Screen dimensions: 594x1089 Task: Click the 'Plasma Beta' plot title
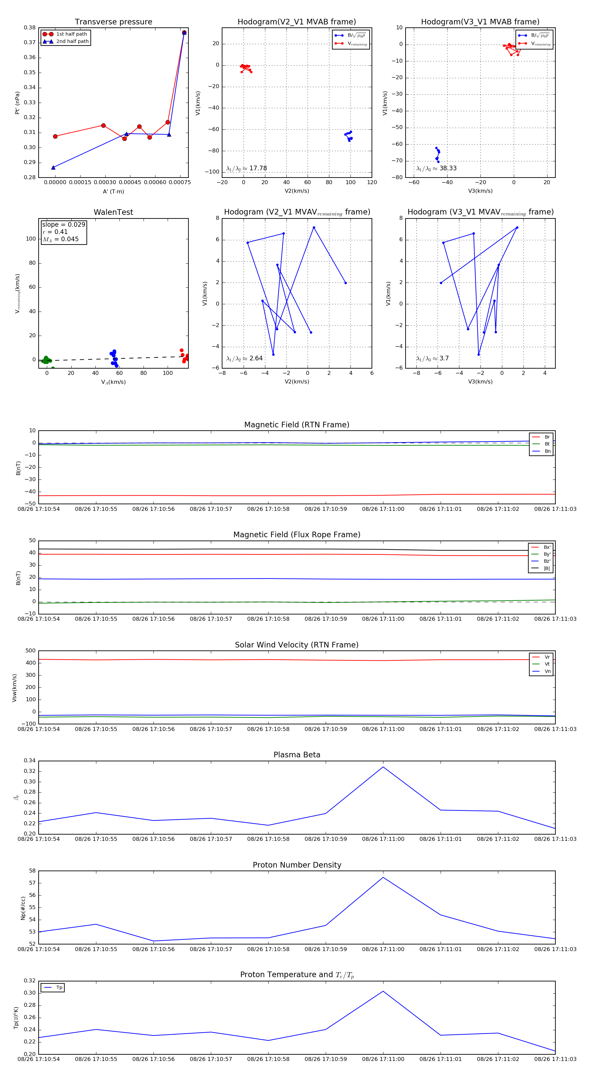297,755
